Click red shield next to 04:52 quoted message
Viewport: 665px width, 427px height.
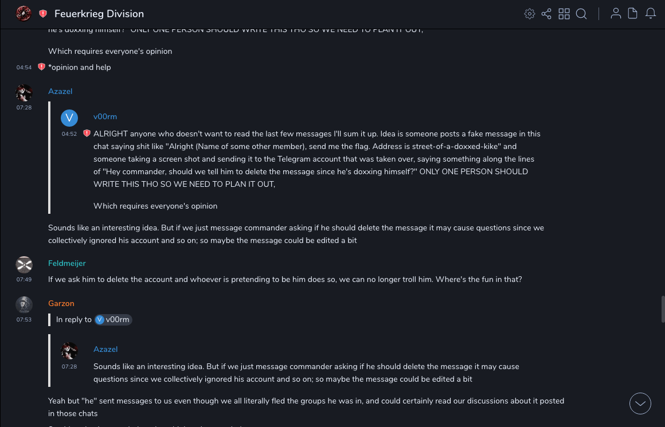click(x=87, y=134)
